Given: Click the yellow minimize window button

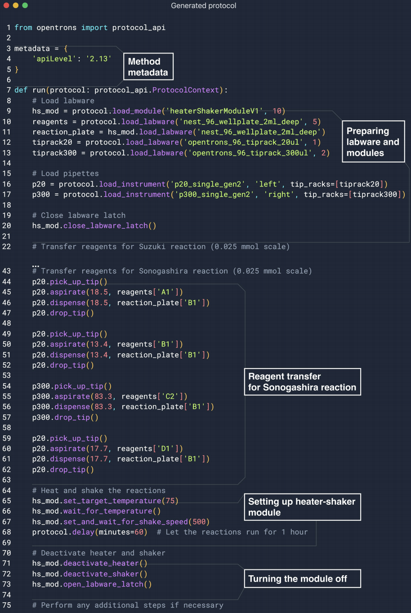Looking at the screenshot, I should tap(16, 5).
